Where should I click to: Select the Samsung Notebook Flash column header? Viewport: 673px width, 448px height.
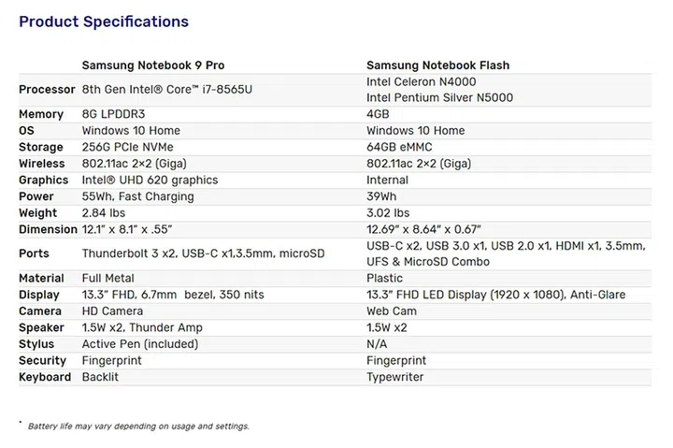point(437,65)
